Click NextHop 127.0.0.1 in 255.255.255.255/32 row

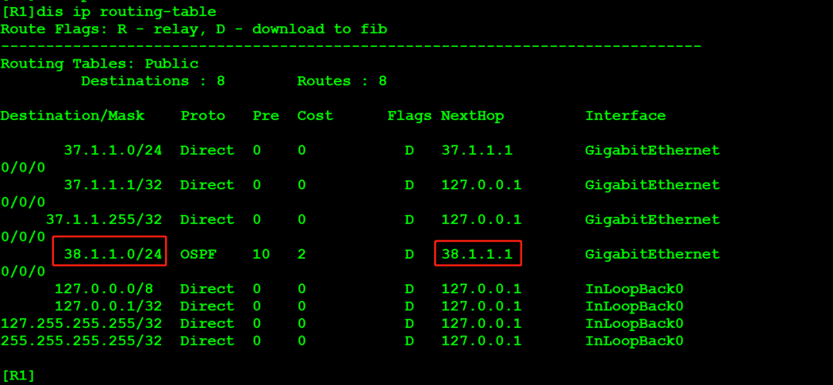tap(481, 341)
